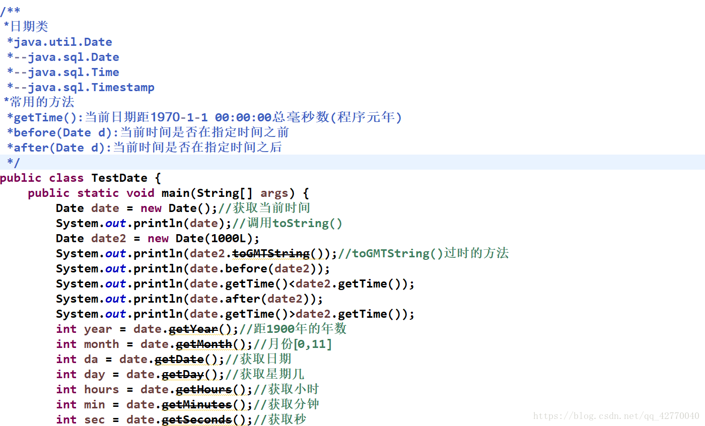This screenshot has width=705, height=426.
Task: Click the struck-through 'toGMTString' method call
Action: 271,254
